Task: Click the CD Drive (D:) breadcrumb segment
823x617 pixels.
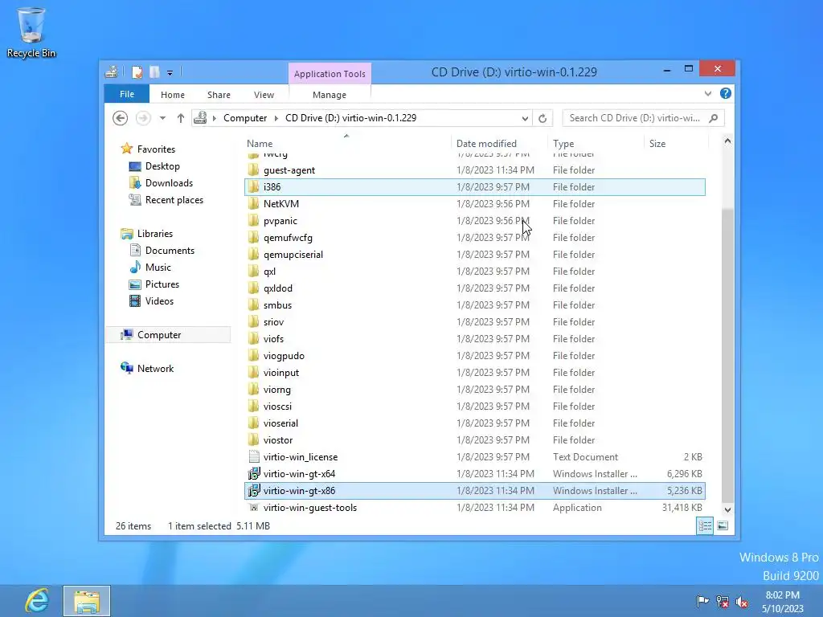Action: (x=350, y=118)
